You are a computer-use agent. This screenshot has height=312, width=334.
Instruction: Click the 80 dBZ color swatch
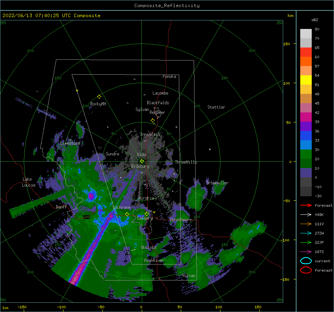[x=306, y=33]
